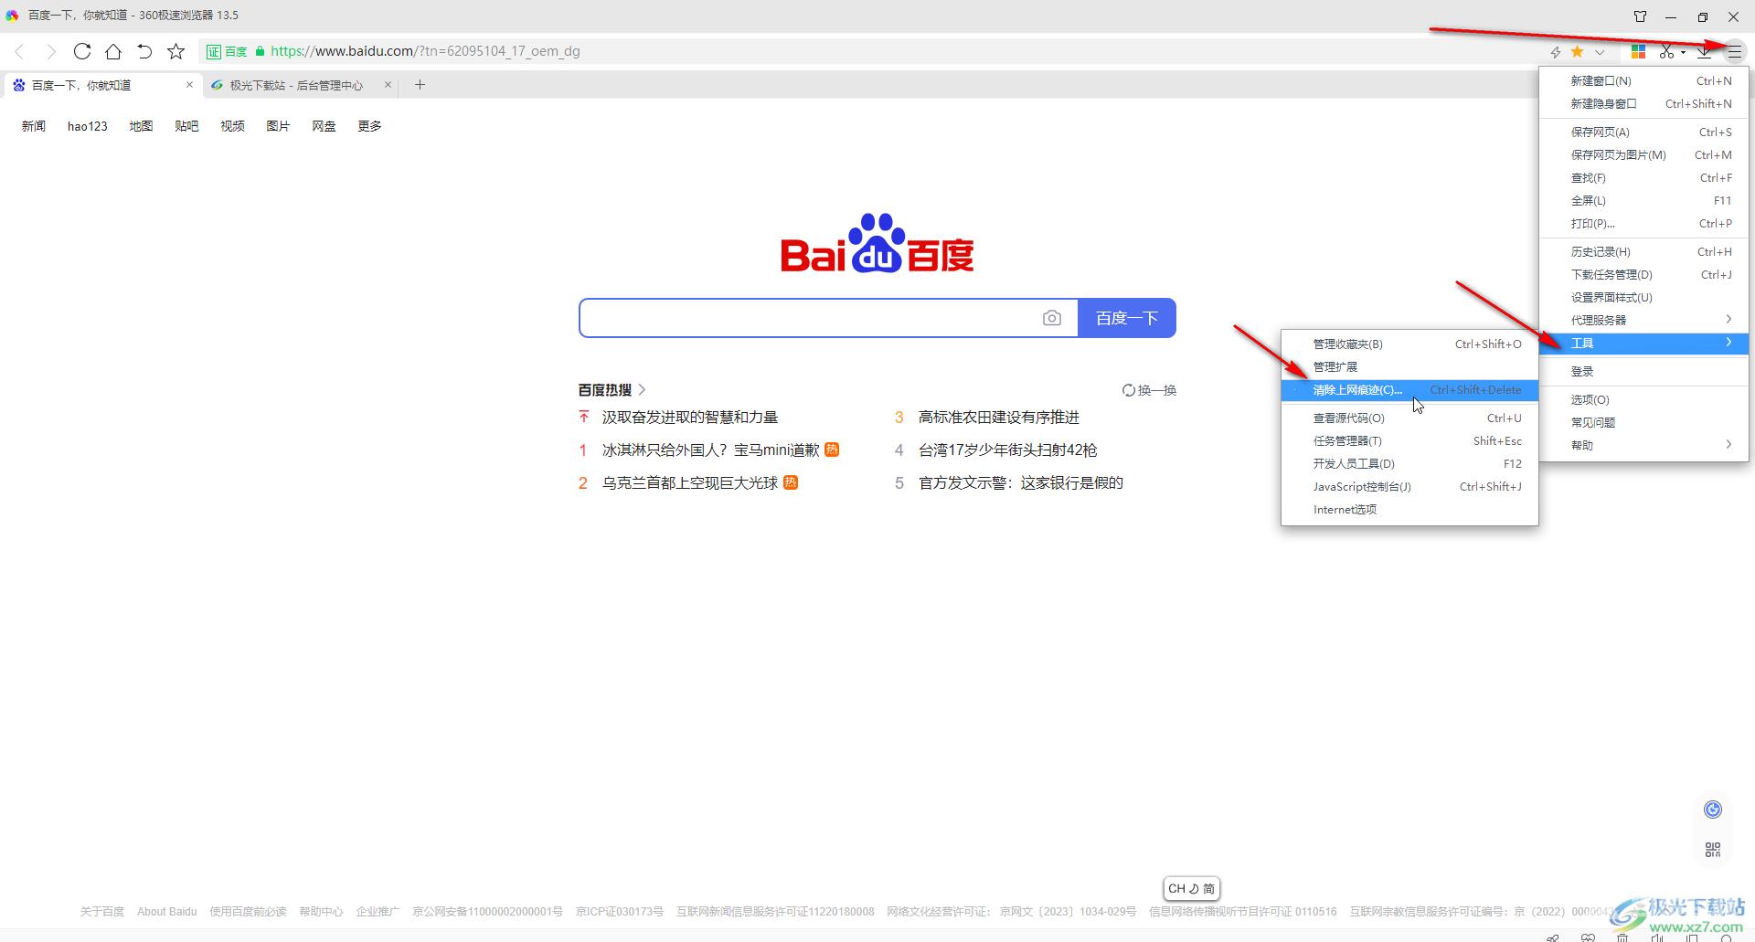Expand 百度热搜 heading chevron
This screenshot has width=1755, height=942.
tap(642, 390)
